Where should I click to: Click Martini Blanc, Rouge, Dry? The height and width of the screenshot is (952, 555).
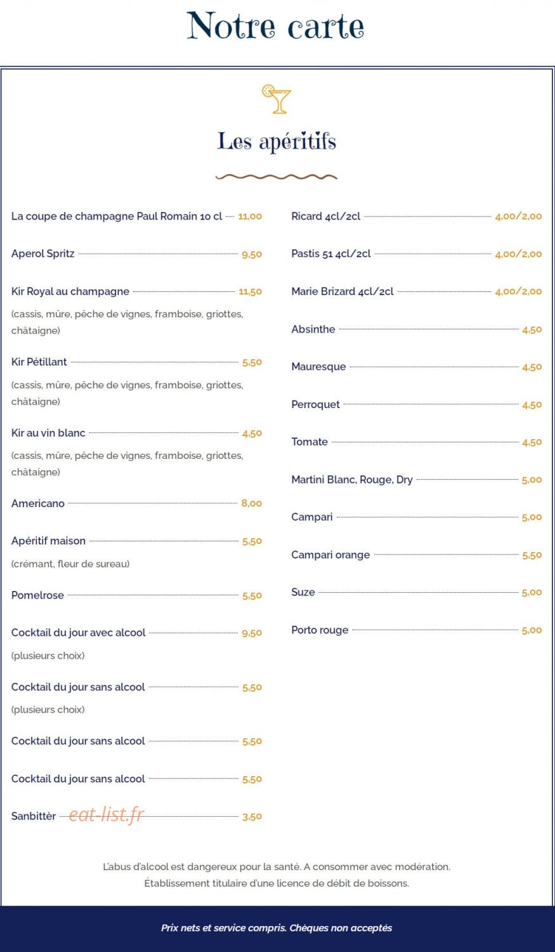point(352,480)
